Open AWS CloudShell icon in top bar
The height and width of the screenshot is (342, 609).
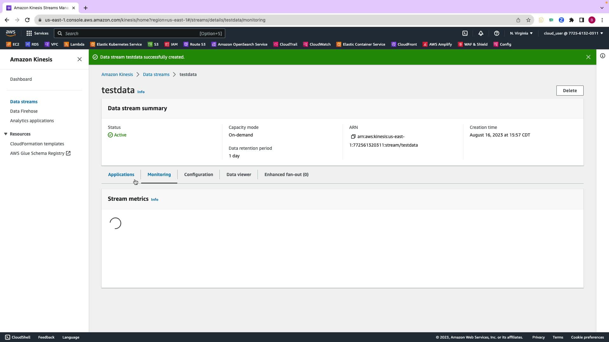(465, 33)
